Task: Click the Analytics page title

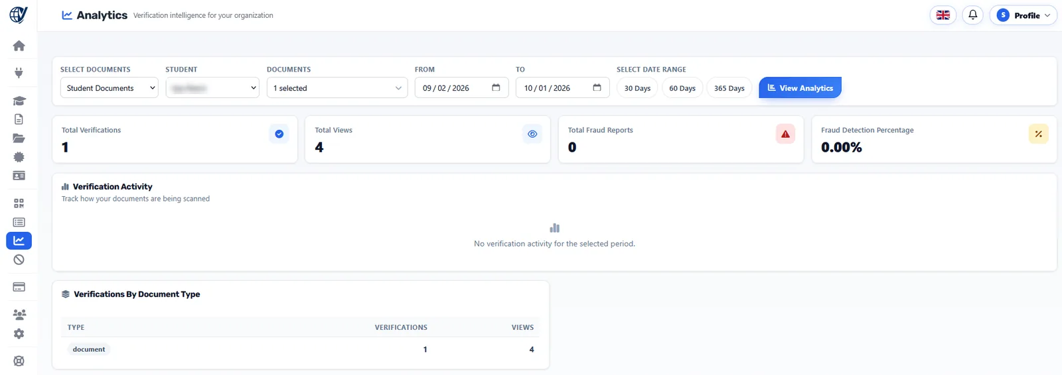Action: coord(102,15)
